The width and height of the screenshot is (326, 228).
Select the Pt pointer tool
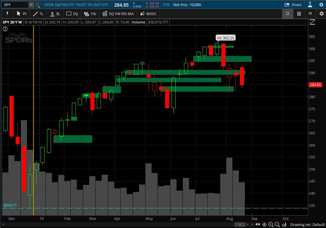click(x=21, y=14)
